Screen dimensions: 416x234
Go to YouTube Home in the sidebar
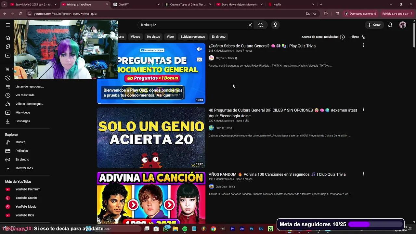(x=8, y=38)
